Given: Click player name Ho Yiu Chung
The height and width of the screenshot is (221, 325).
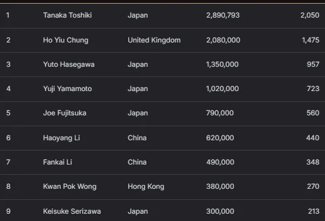Looking at the screenshot, I should click(66, 40).
